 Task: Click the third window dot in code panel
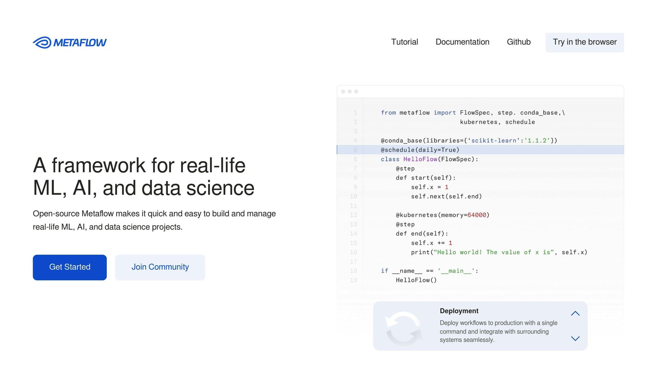[x=356, y=92]
